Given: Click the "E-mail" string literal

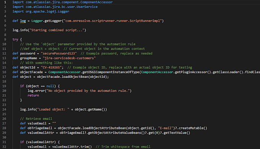Looking at the screenshot, I should pos(166,128).
